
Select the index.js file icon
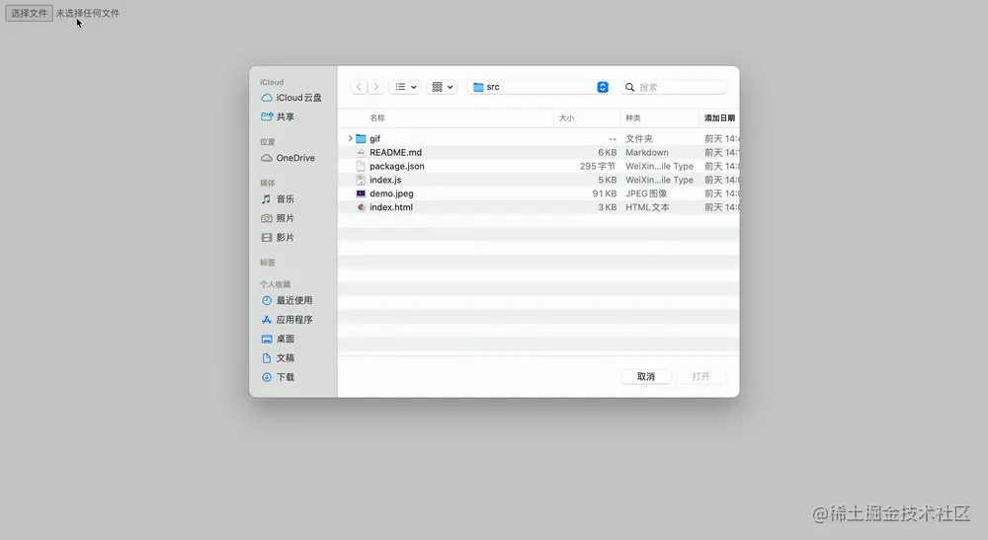[x=361, y=180]
